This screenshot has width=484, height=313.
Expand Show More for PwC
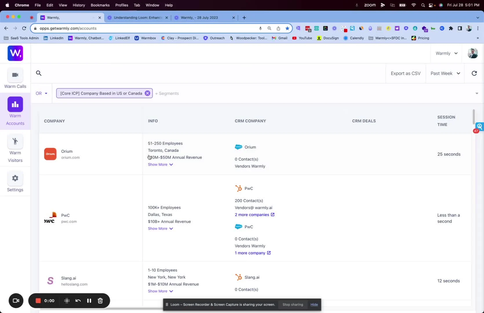(x=160, y=228)
